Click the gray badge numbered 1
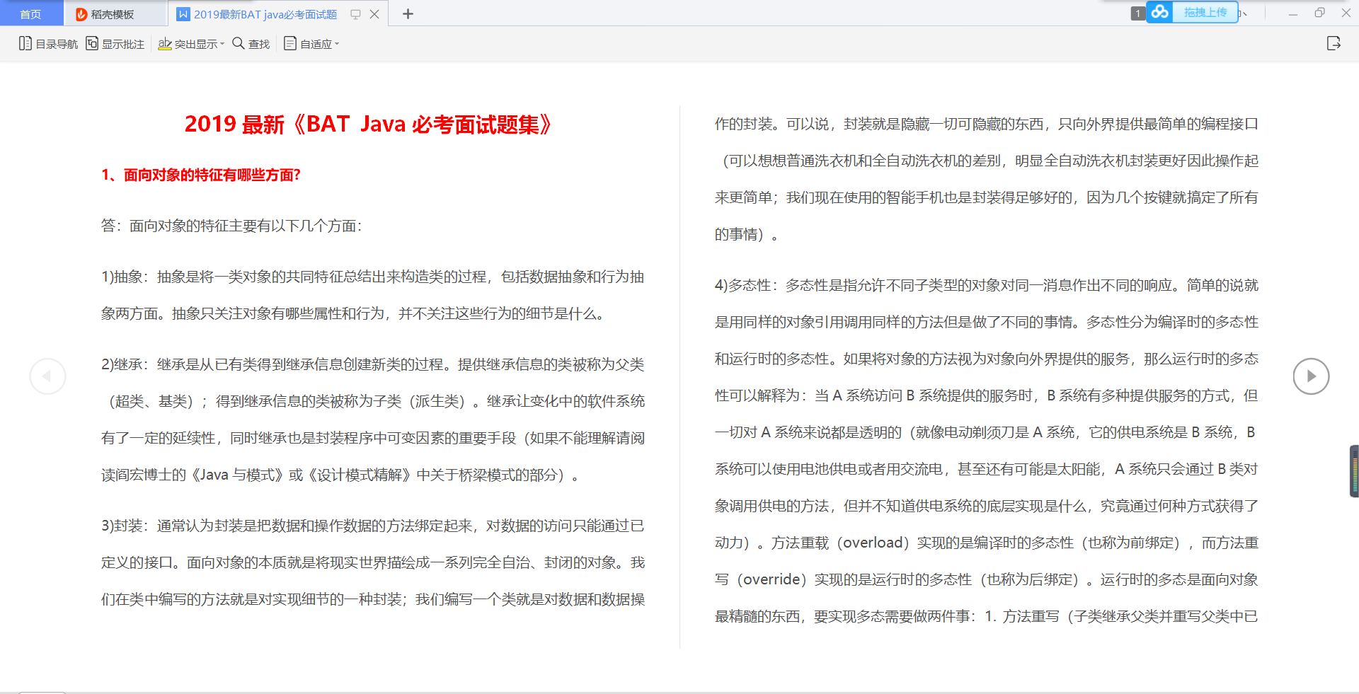Screen dimensions: 1359x694 tap(1137, 13)
